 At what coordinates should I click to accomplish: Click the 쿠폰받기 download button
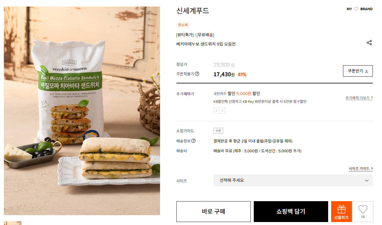[358, 71]
